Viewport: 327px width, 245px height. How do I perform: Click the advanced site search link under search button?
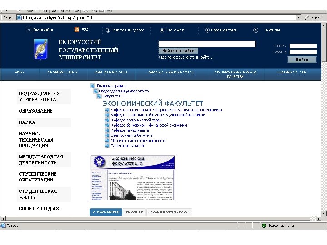point(186,57)
